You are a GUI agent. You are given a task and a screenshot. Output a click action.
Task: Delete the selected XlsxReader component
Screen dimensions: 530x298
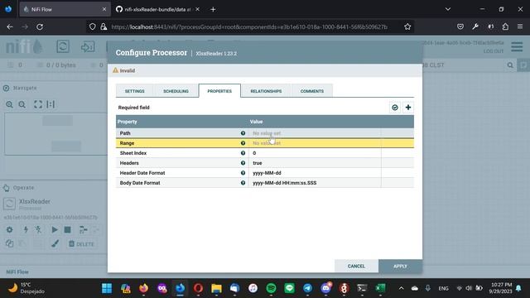click(x=81, y=243)
